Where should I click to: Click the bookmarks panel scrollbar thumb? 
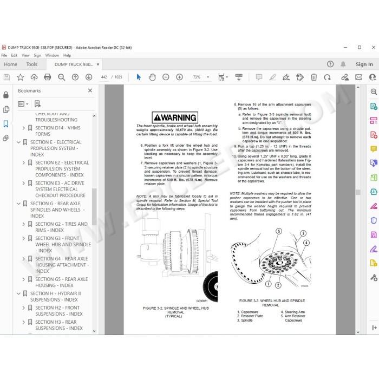[94, 207]
